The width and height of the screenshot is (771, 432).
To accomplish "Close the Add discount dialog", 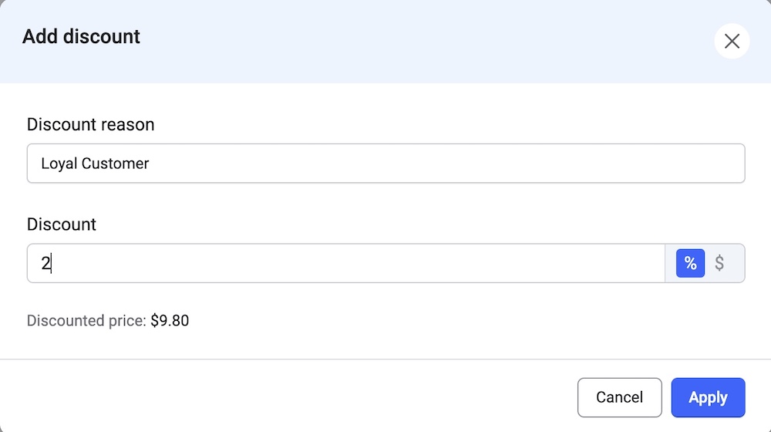I will coord(732,42).
